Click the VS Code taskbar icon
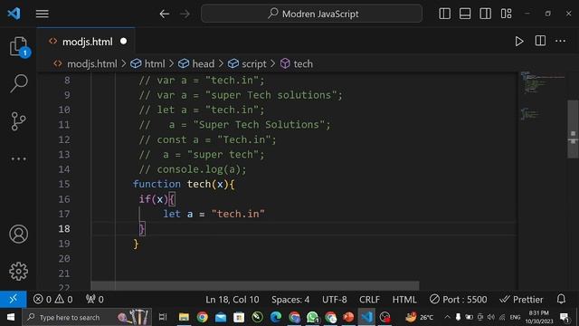The height and width of the screenshot is (326, 579). (x=366, y=317)
